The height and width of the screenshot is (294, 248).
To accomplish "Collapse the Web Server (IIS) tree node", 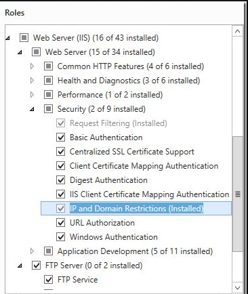I will pyautogui.click(x=8, y=39).
